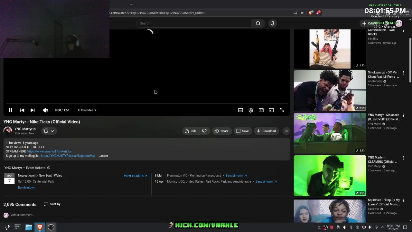The width and height of the screenshot is (412, 232).
Task: Open Comethazine video thumbnail (1:43)
Action: point(330,49)
